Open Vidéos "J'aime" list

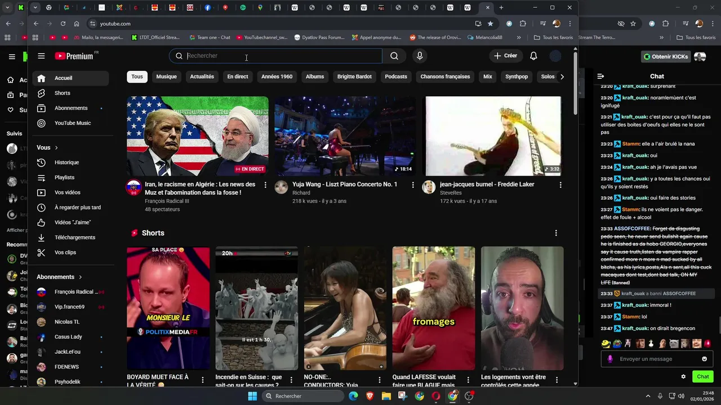(70, 222)
